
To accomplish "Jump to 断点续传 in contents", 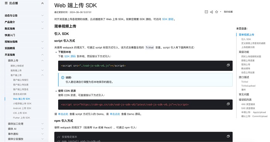I will [x=246, y=68].
